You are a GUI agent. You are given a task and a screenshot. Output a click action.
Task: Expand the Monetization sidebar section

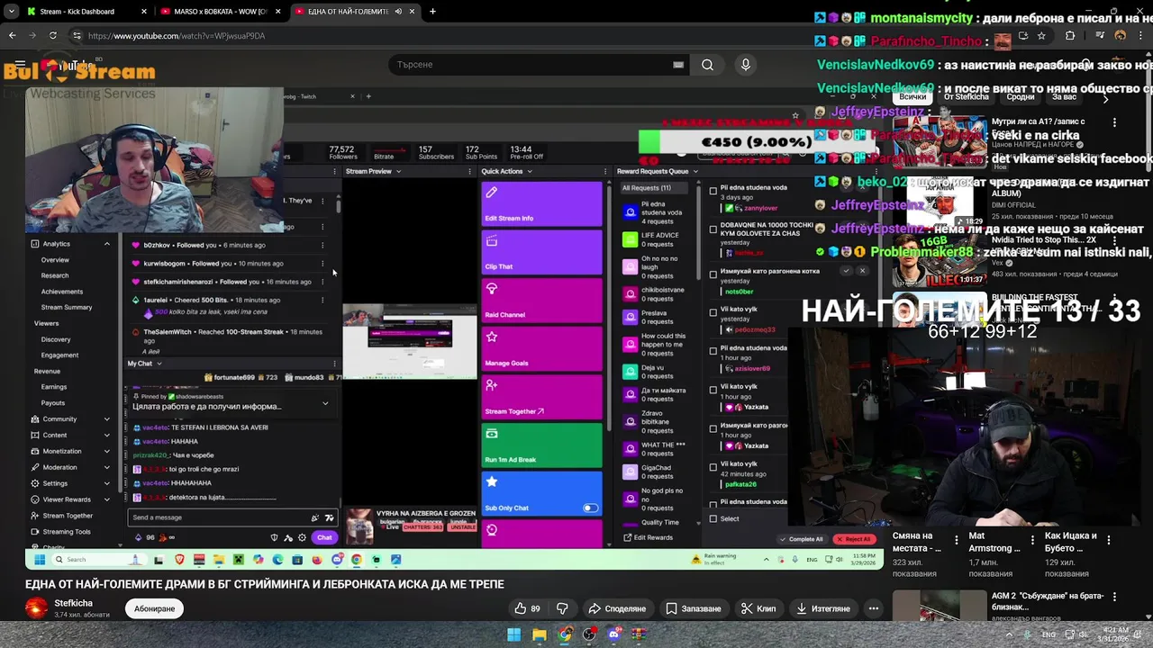point(106,451)
